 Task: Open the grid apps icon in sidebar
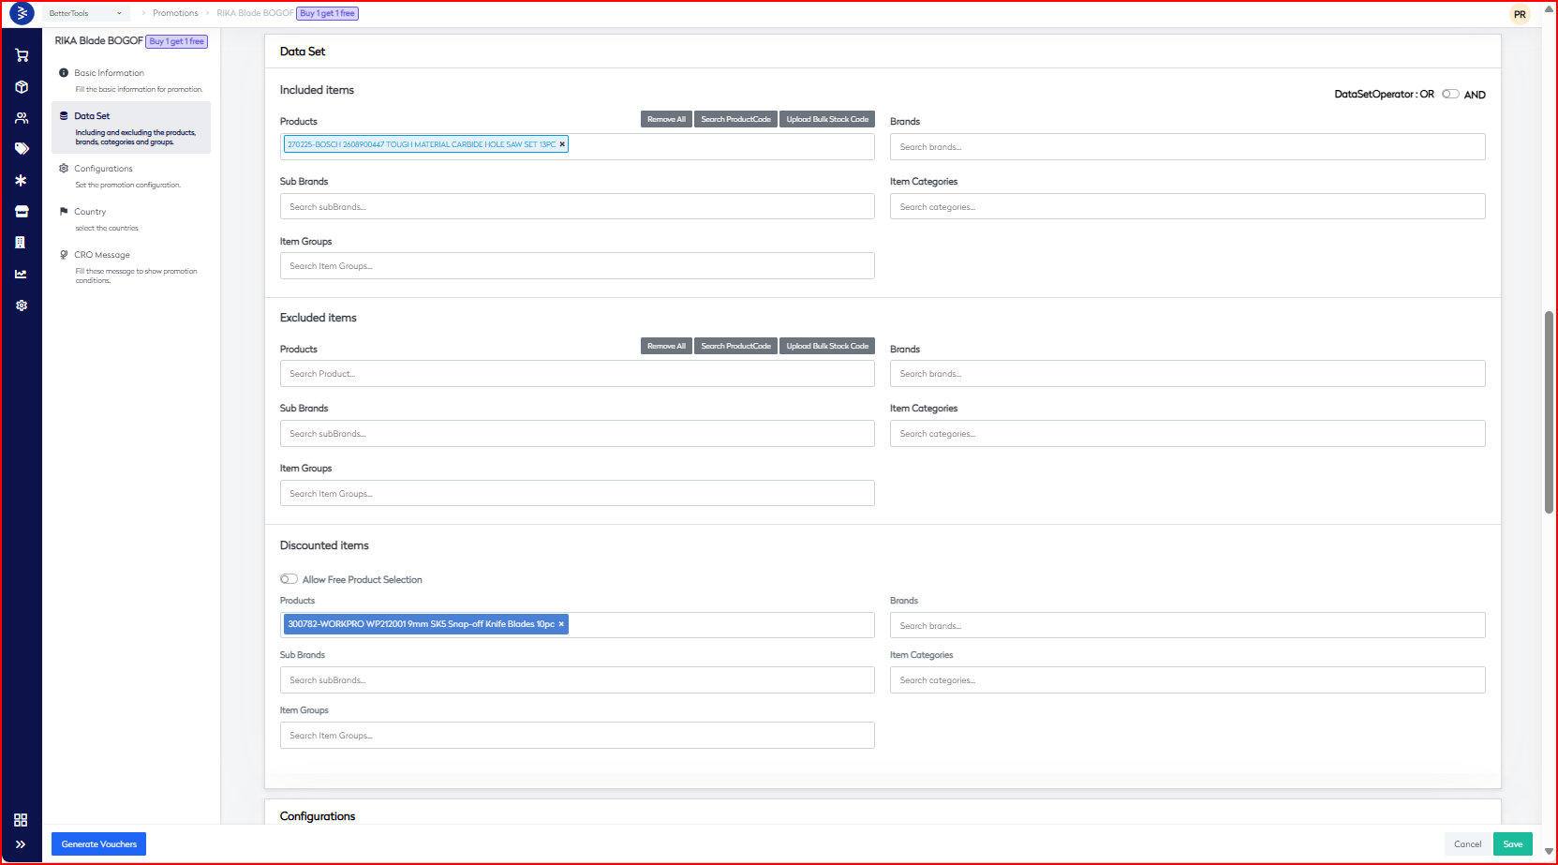pyautogui.click(x=21, y=820)
